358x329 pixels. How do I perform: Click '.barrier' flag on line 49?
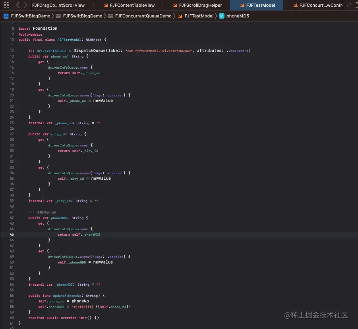[x=115, y=257]
